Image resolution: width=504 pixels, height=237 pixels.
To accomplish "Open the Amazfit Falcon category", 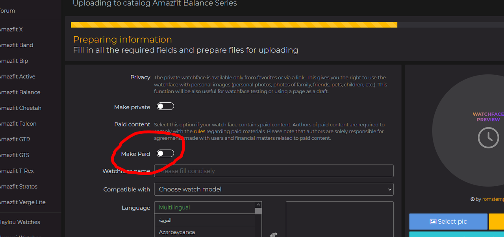I will point(18,124).
